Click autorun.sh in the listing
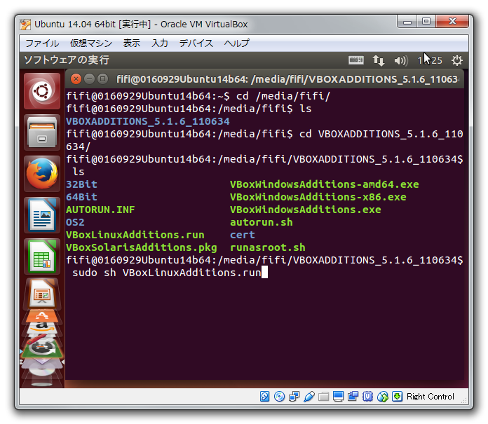Viewport: 488px width, 424px height. tap(262, 222)
